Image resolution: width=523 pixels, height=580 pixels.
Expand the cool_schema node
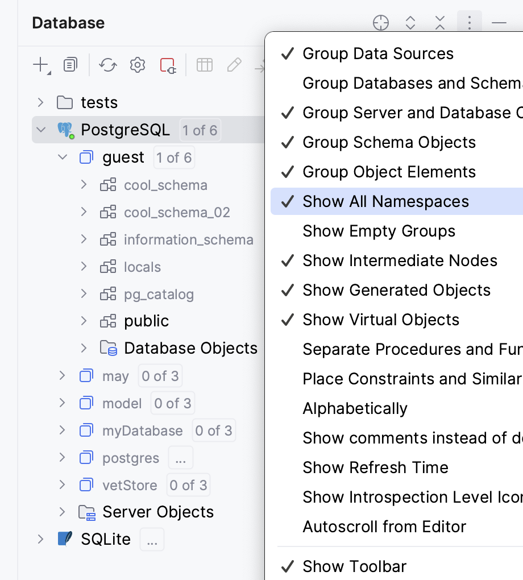(x=84, y=185)
